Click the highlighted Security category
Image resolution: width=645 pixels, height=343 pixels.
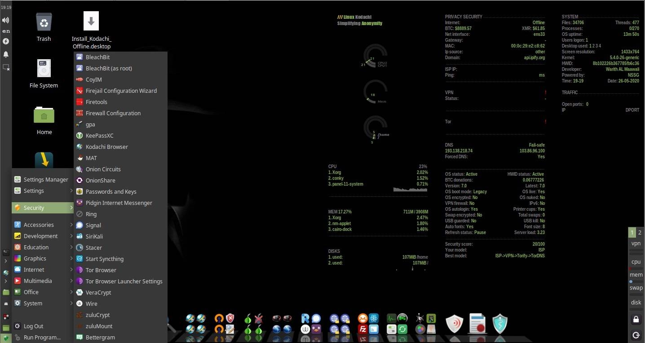point(43,208)
